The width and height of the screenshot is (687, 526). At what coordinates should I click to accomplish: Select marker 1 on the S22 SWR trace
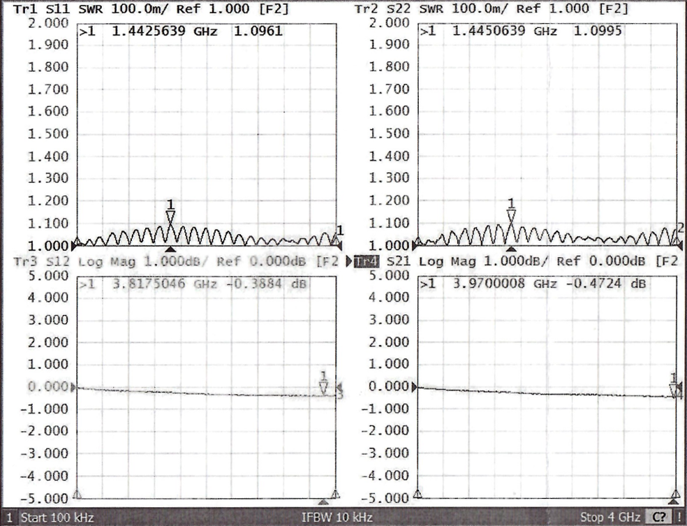(511, 214)
